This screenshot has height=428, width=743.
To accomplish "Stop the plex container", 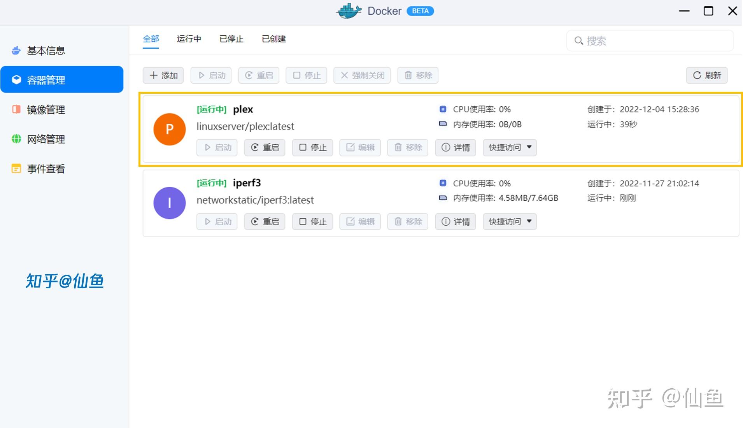I will coord(313,147).
